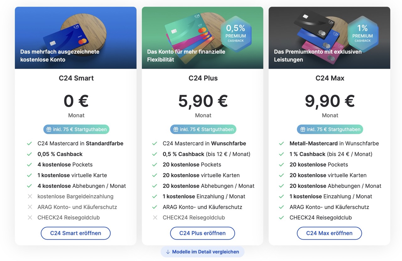The height and width of the screenshot is (261, 402).
Task: Click the C24 Plus heading
Action: [x=203, y=78]
